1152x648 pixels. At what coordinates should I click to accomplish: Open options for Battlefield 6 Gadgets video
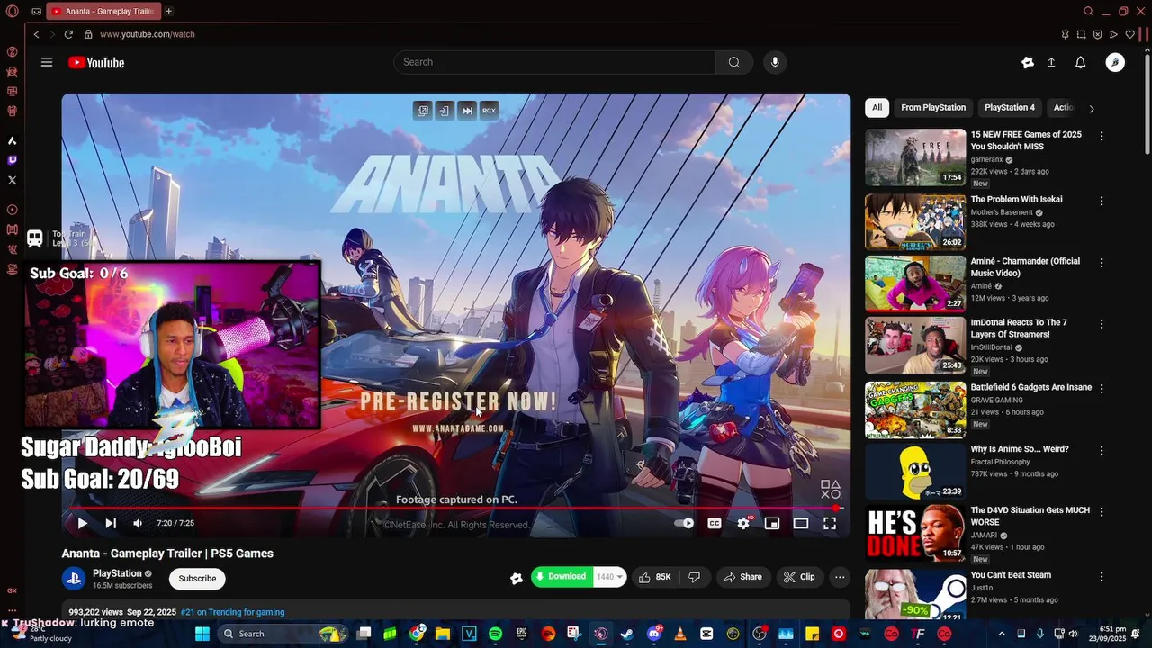[x=1102, y=389]
